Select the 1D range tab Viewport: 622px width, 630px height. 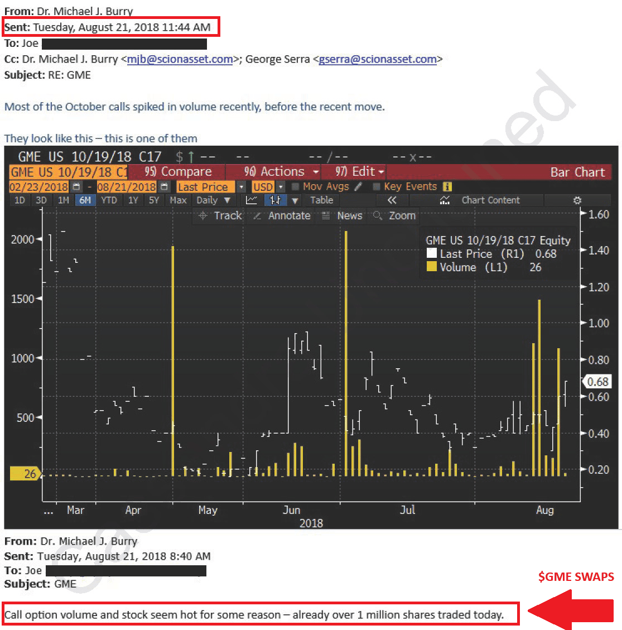point(20,200)
